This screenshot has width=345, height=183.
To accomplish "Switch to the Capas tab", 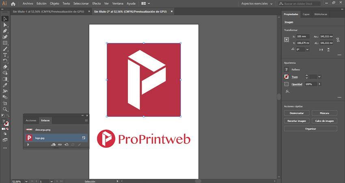I will tap(306, 14).
